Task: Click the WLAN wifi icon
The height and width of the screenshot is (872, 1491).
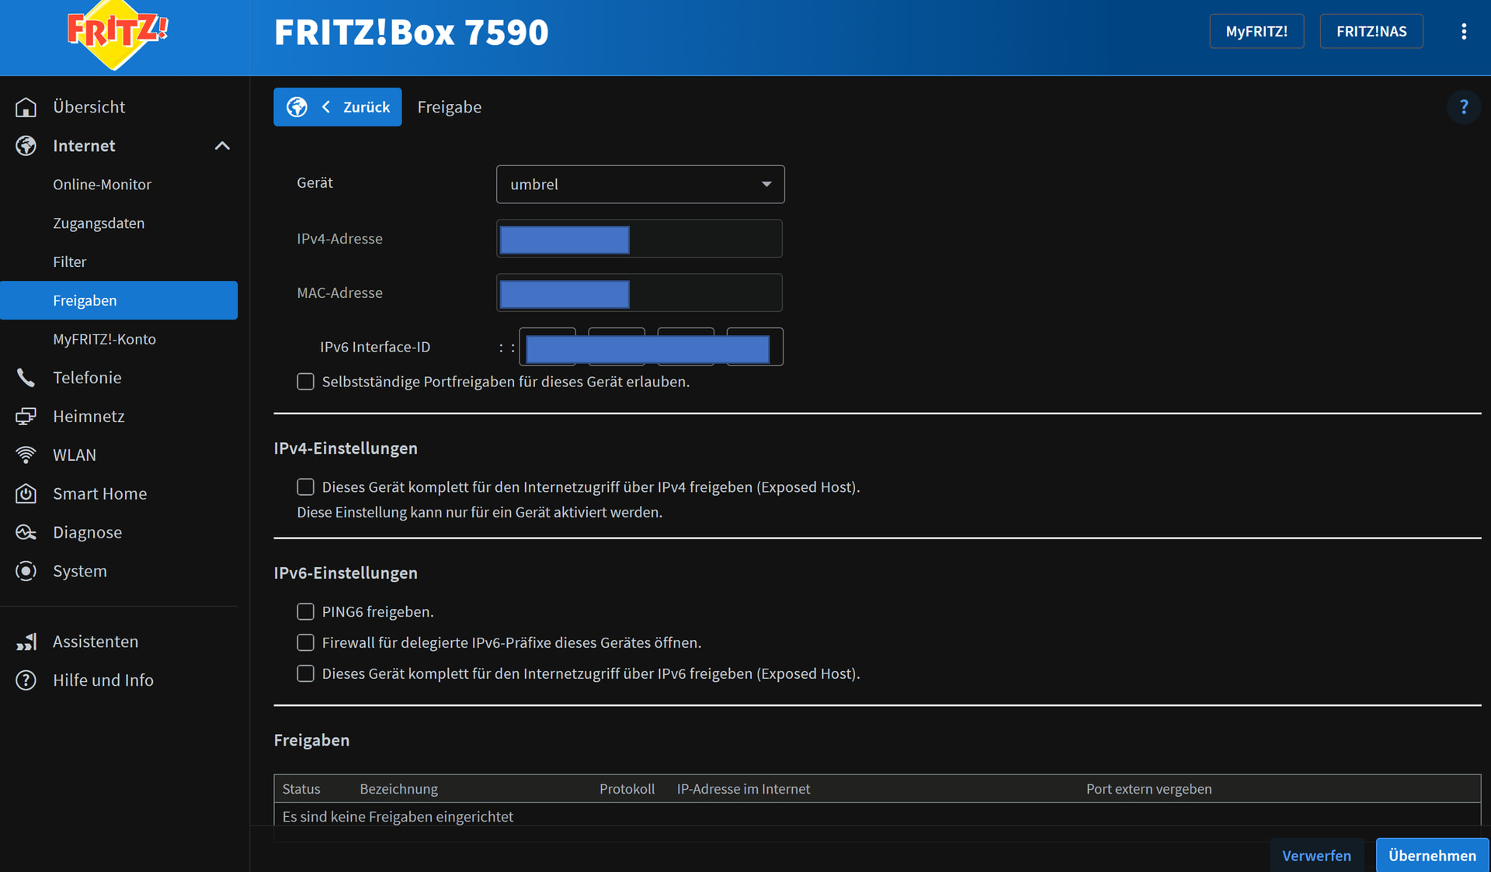Action: click(26, 455)
